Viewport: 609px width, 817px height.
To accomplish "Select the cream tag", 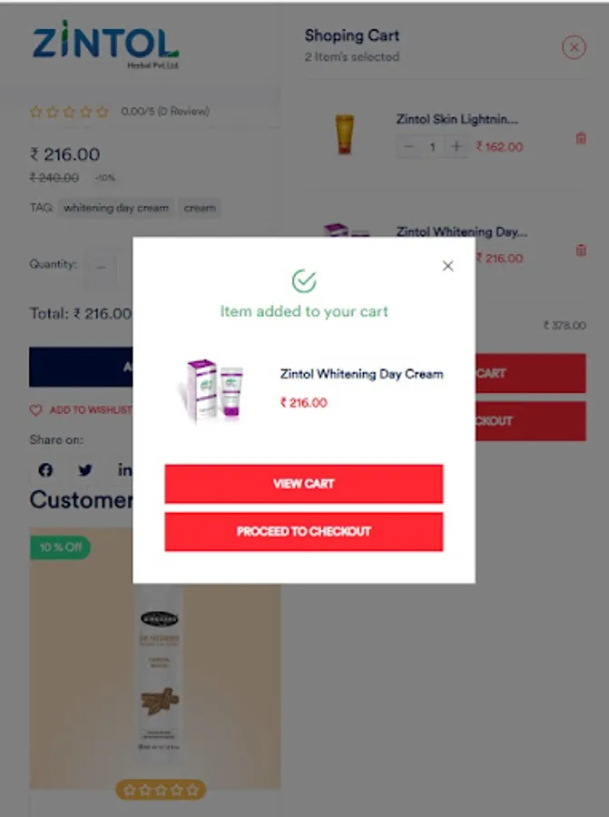I will 200,208.
